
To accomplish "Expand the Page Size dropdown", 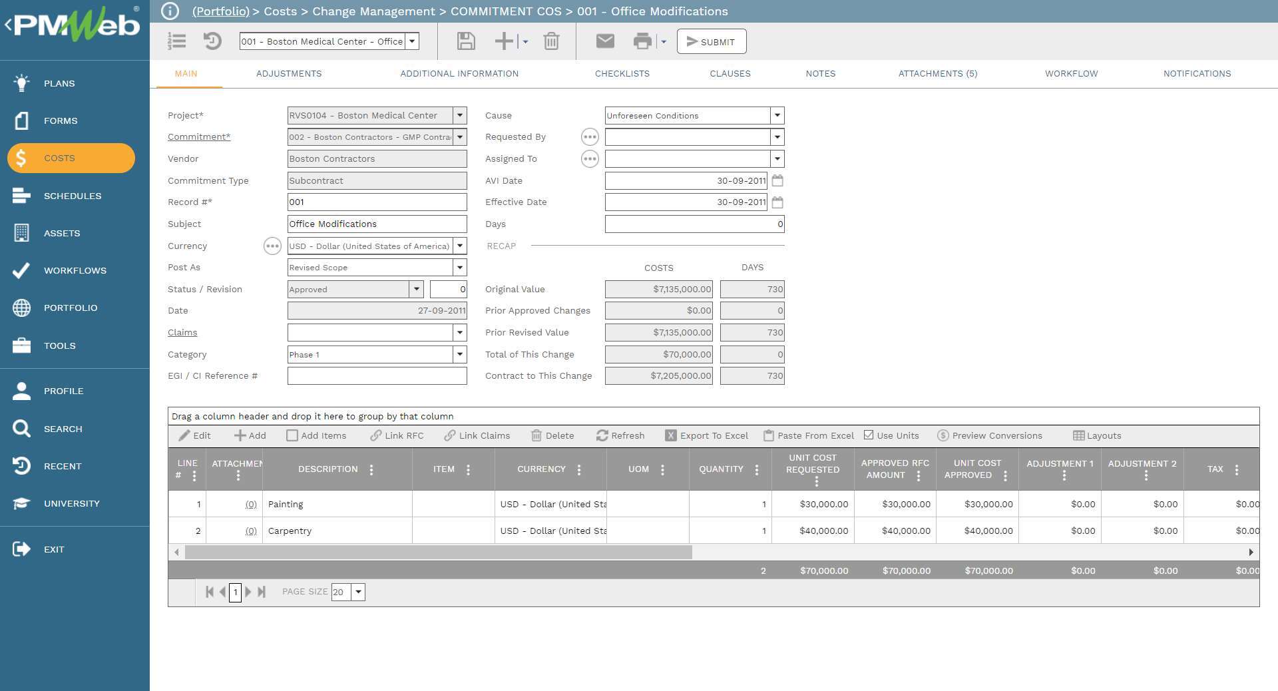I will click(358, 592).
